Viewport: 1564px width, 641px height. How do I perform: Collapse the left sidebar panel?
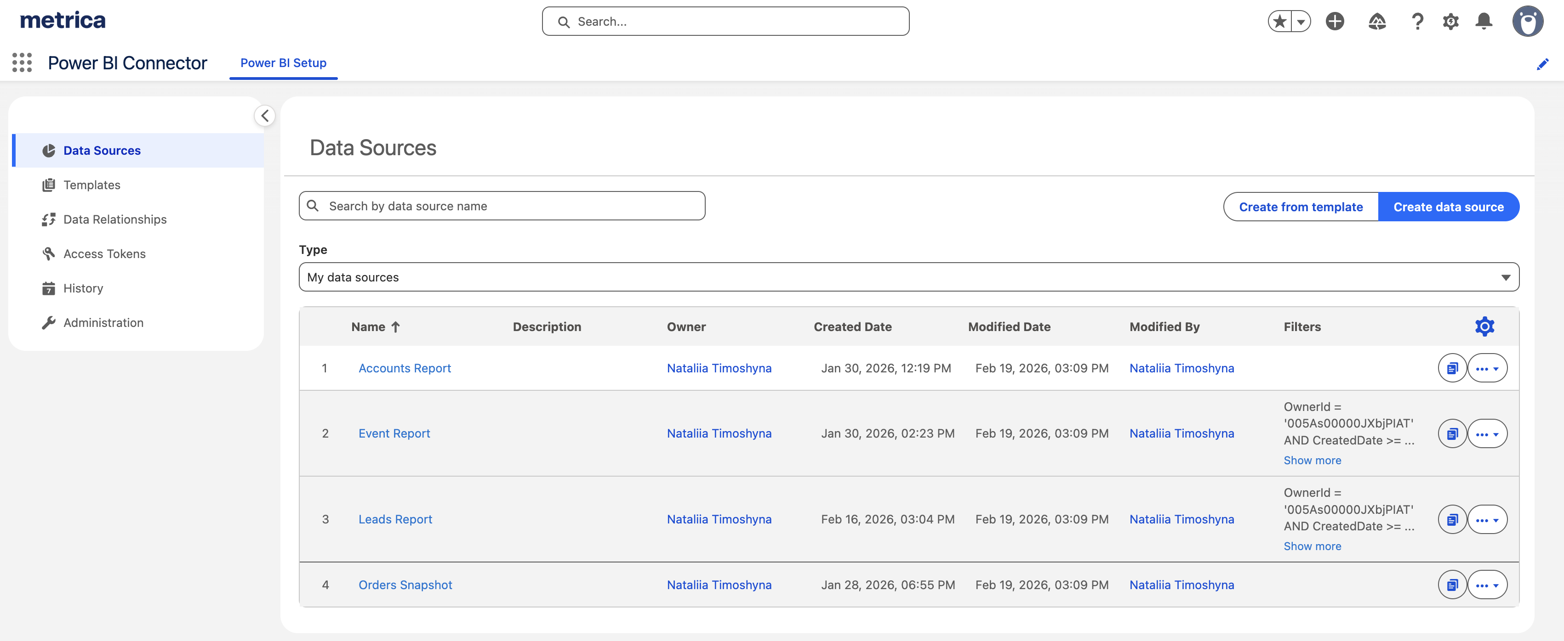[x=265, y=115]
